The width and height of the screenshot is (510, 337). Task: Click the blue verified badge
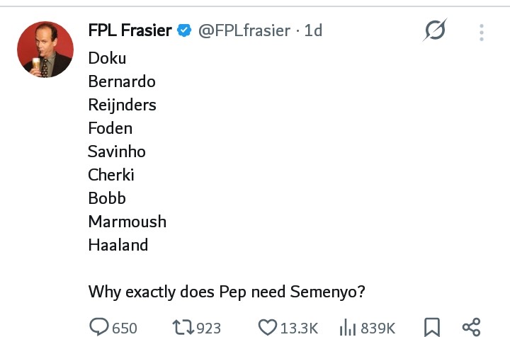(x=184, y=30)
